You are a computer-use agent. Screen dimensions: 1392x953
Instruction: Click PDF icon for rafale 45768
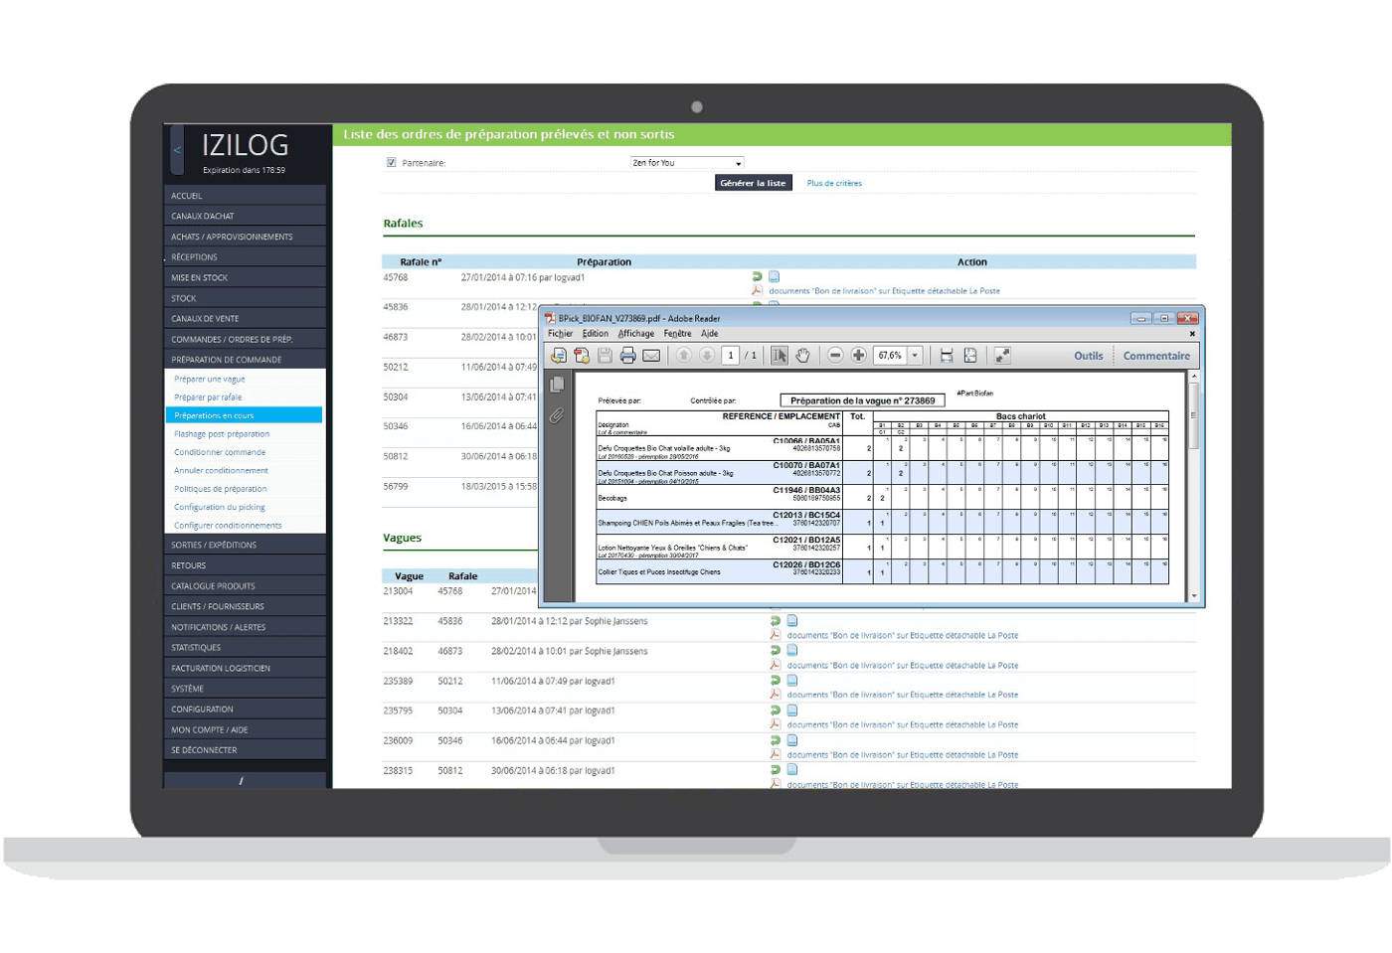click(757, 291)
